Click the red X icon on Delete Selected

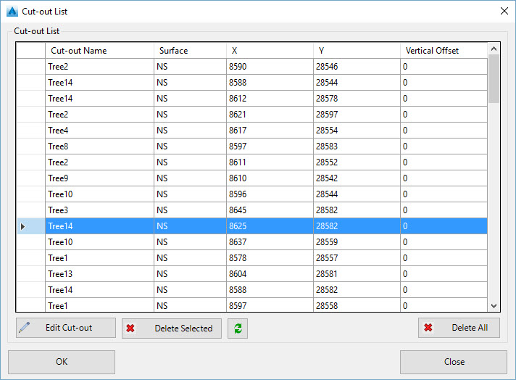pos(130,328)
